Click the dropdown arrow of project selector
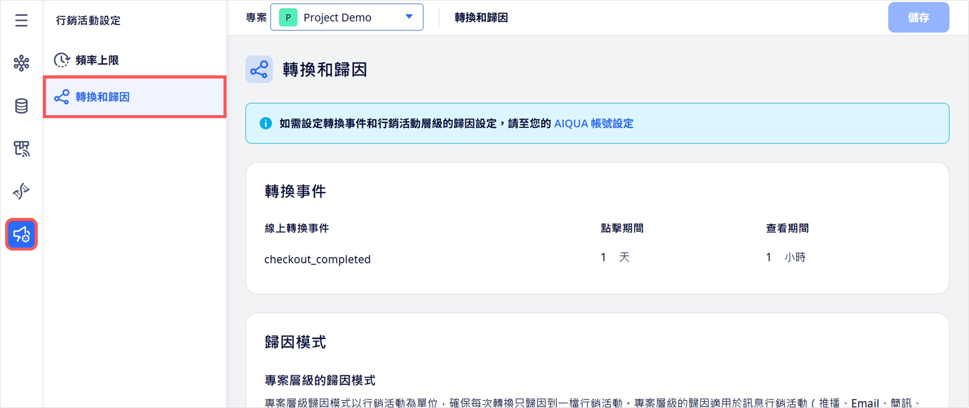The width and height of the screenshot is (969, 408). click(409, 17)
